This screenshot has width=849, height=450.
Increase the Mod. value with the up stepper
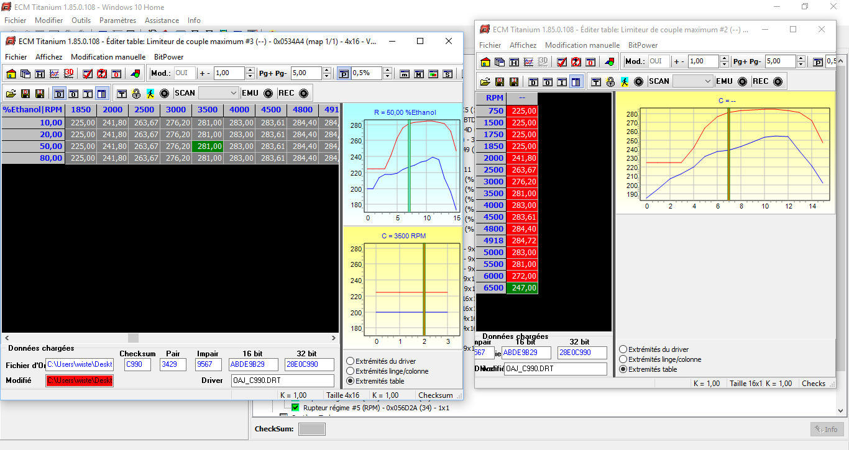click(249, 70)
